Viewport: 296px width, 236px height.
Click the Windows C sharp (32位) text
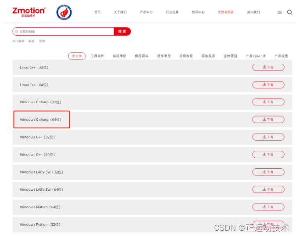[40, 102]
